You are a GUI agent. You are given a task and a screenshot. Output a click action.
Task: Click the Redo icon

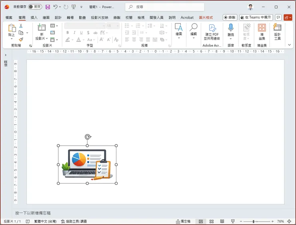tap(66, 7)
